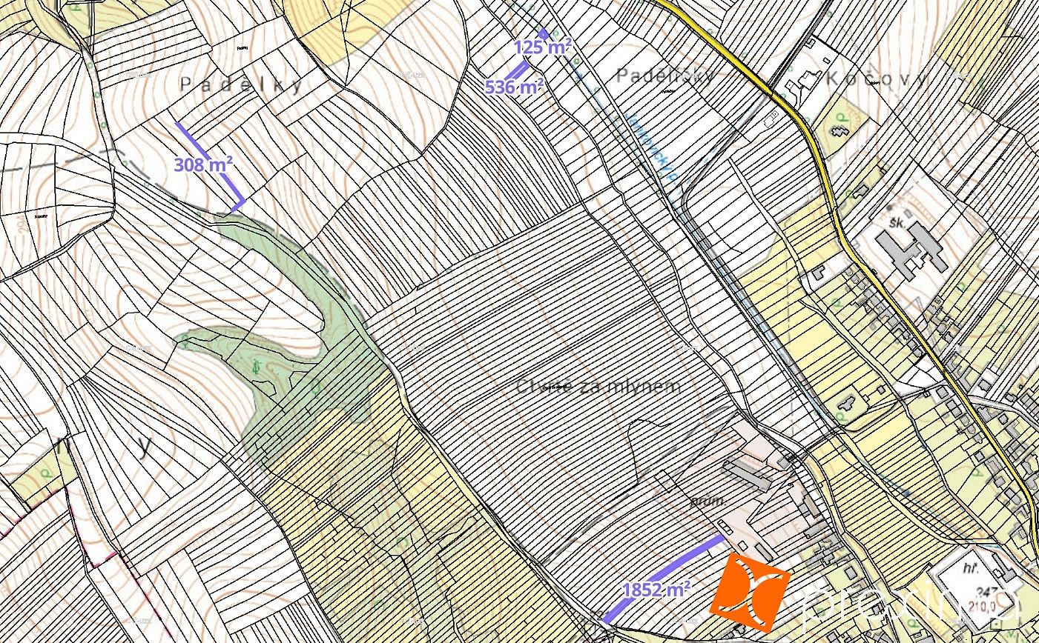Select the highlighted purple parcel near 308 m²
Screen dimensions: 1039x643
click(x=211, y=167)
